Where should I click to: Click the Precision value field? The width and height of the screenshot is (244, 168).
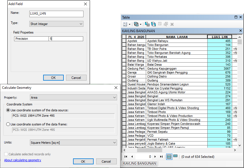coord(66,39)
